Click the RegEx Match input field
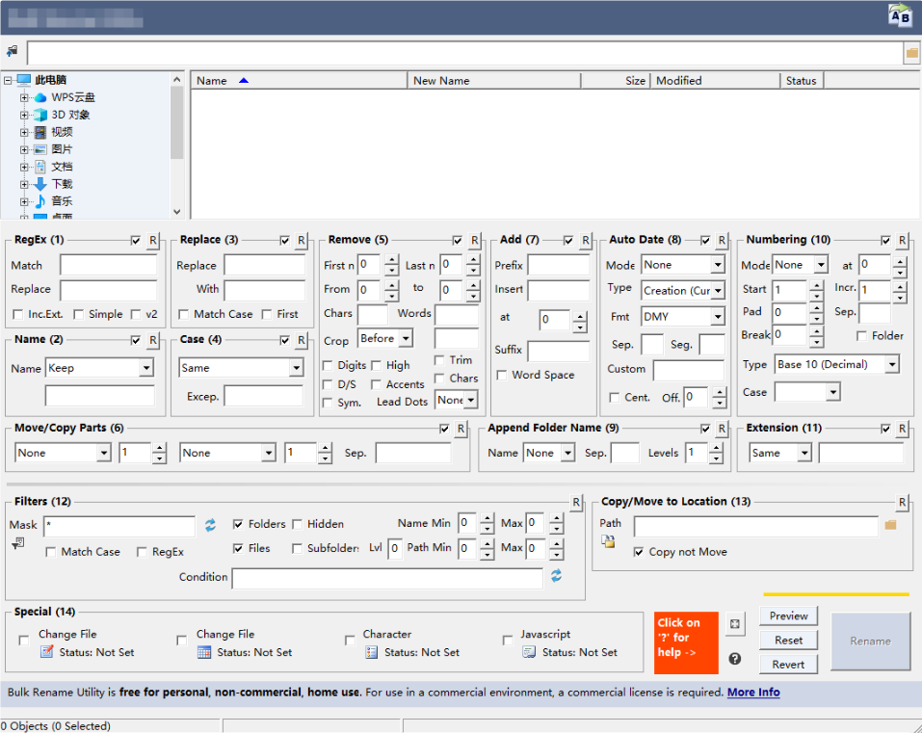Screen dimensions: 922x733 tap(108, 265)
